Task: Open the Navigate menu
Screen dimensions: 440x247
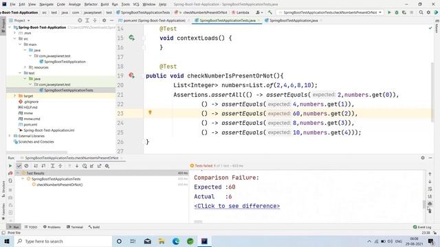Action: (x=46, y=4)
